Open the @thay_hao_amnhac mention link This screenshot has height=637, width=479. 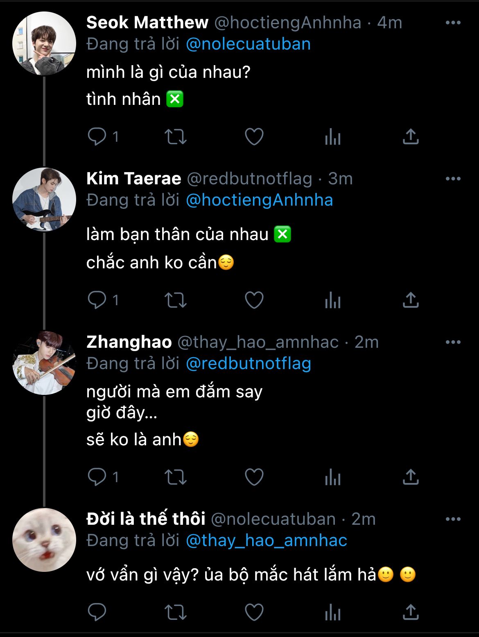coord(266,541)
